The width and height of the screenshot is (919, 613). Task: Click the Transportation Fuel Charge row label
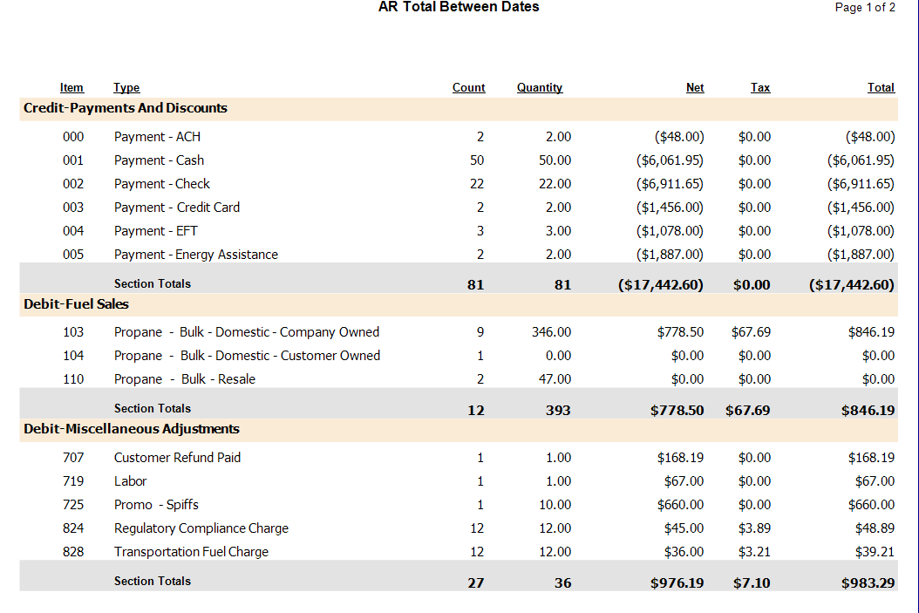191,552
